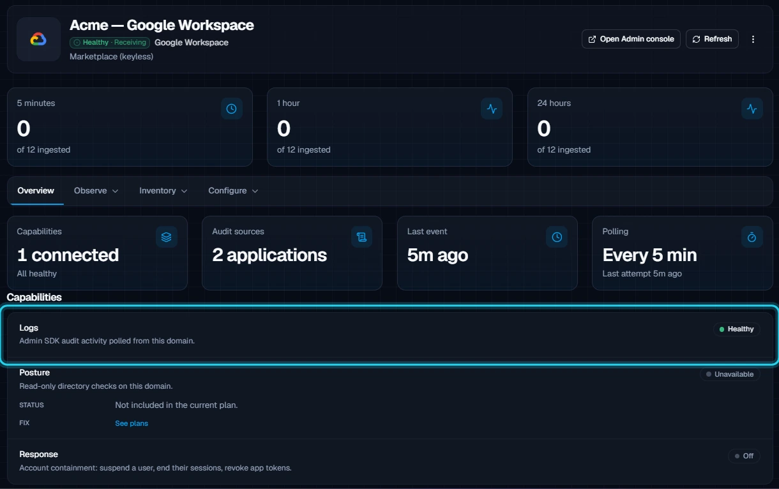Image resolution: width=779 pixels, height=489 pixels.
Task: Click the stopwatch icon on Polling card
Action: (752, 237)
